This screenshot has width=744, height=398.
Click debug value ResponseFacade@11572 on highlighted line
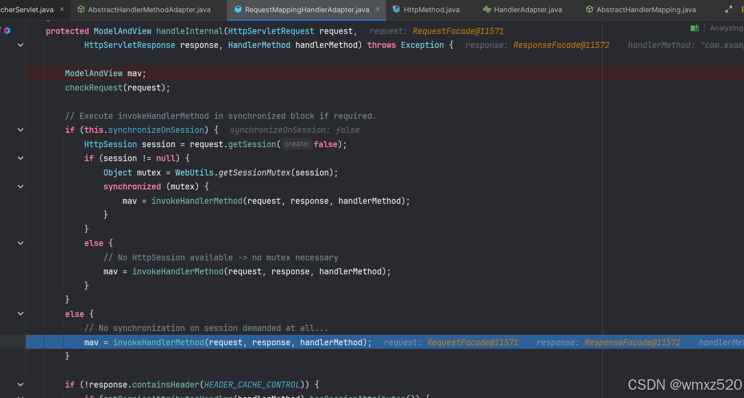pos(632,342)
